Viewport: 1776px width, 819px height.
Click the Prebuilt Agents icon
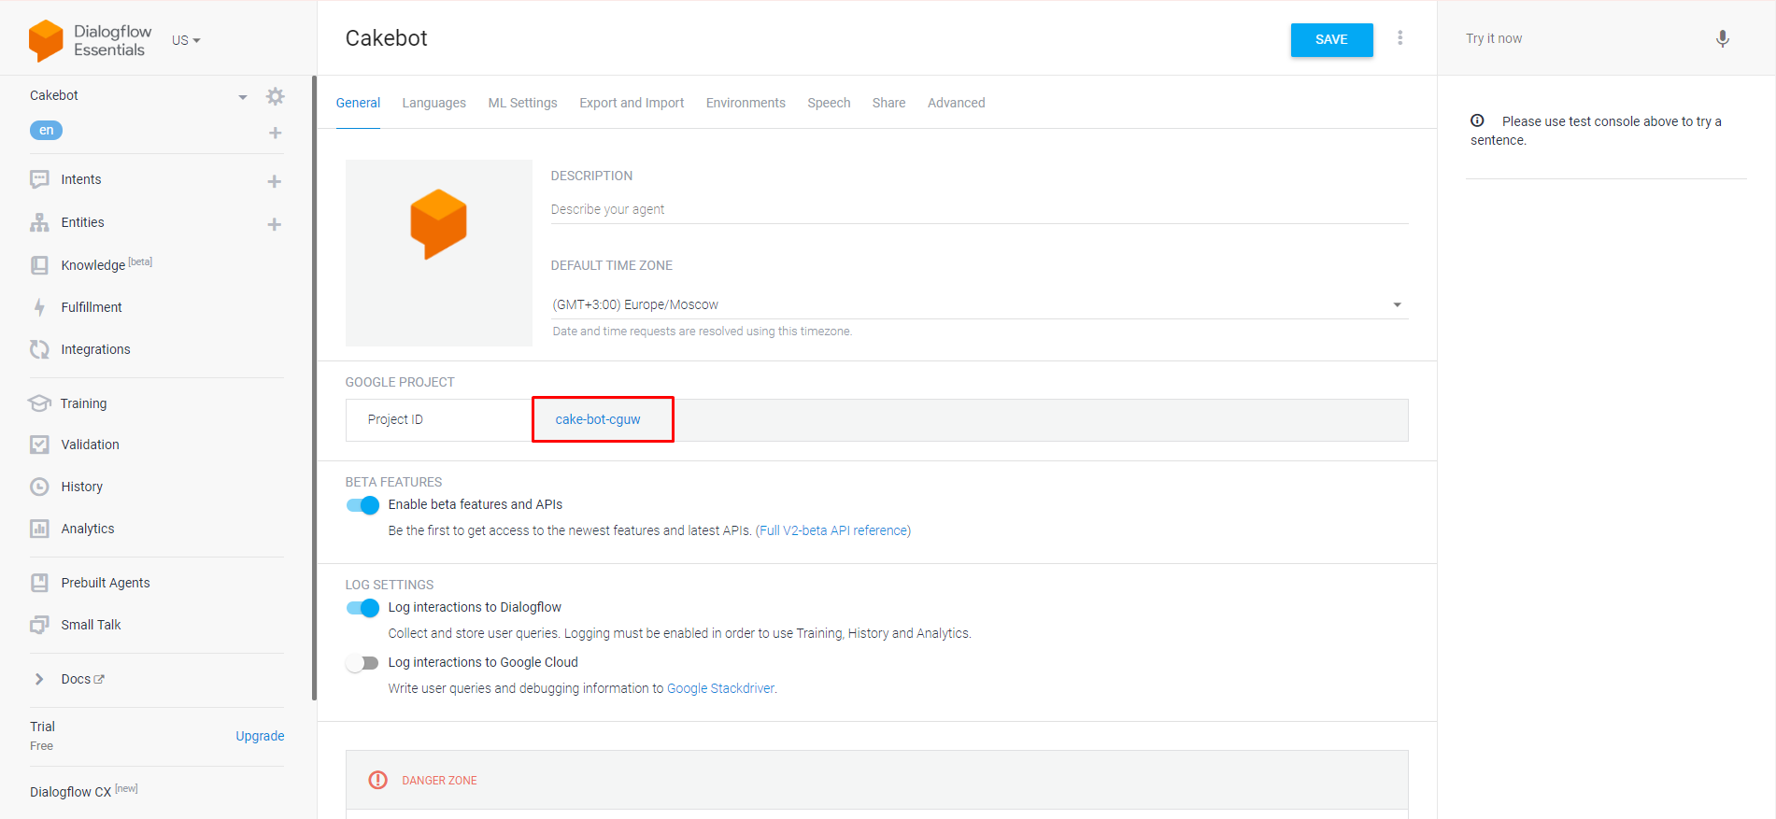pyautogui.click(x=39, y=583)
